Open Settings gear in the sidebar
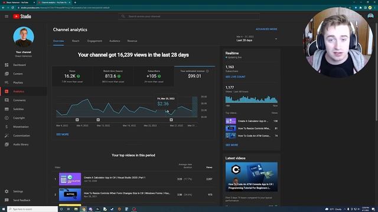 click(6, 191)
